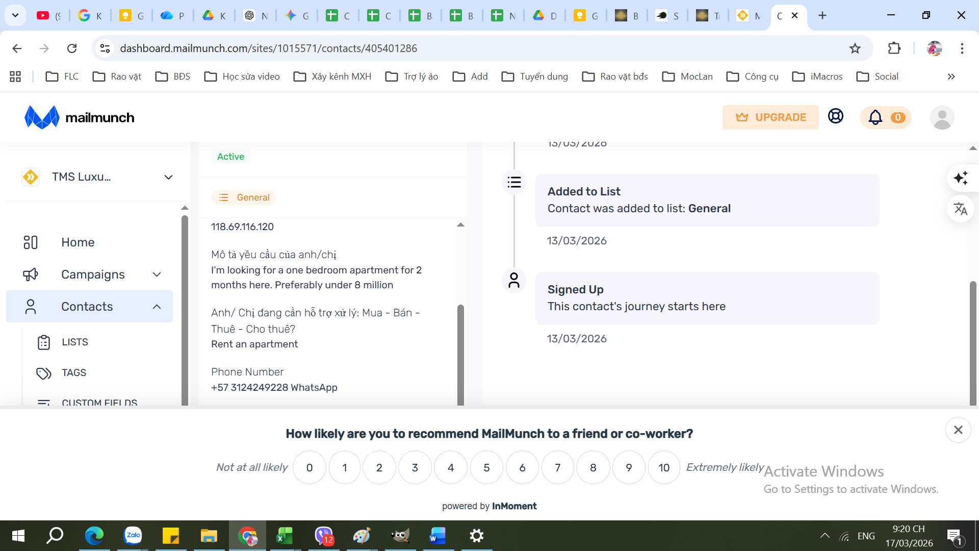Click the General list tag
This screenshot has width=979, height=551.
(x=244, y=197)
